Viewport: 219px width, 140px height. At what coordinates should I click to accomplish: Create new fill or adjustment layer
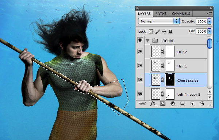click(173, 103)
